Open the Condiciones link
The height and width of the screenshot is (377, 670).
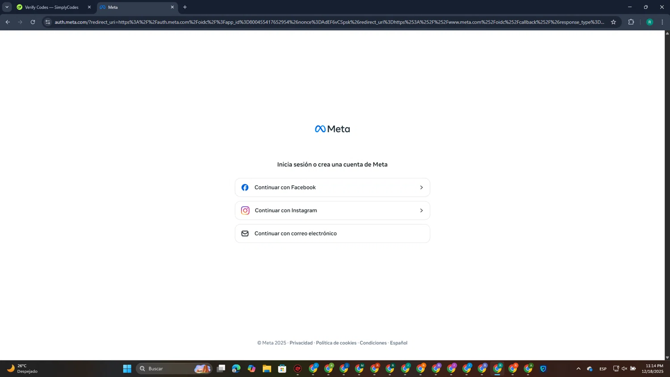[x=373, y=343]
